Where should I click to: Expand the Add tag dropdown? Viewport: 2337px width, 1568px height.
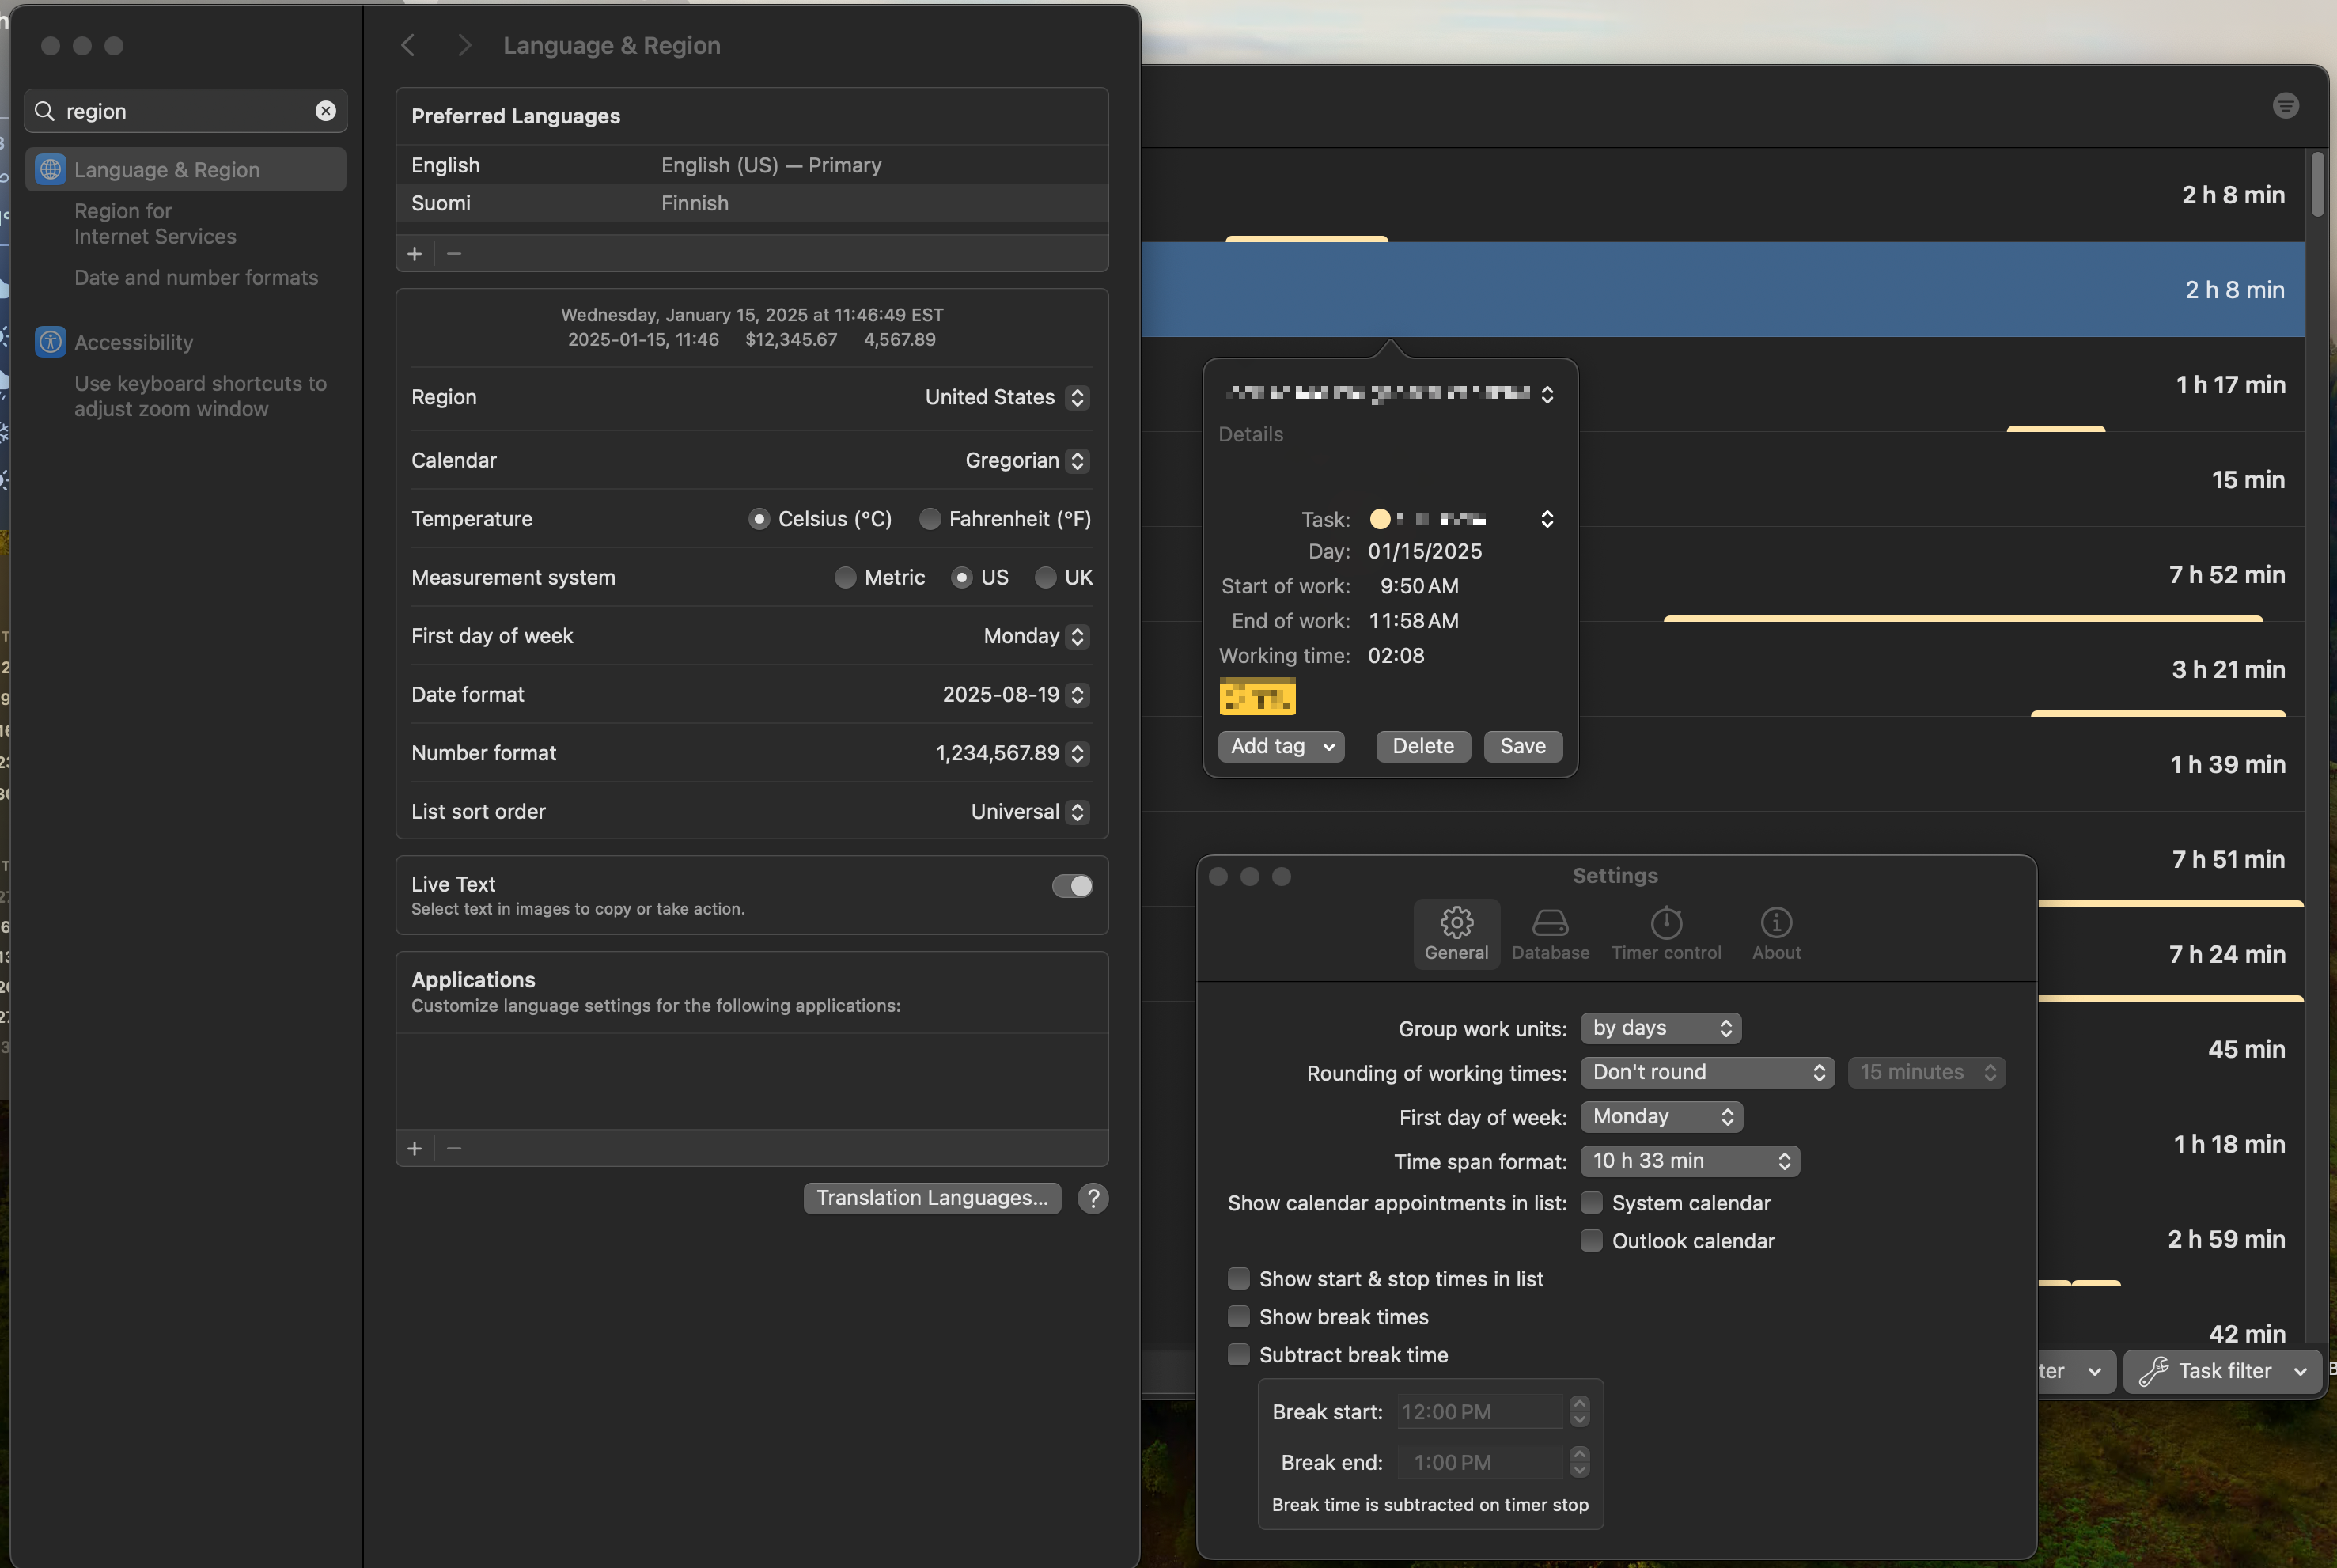click(1280, 746)
